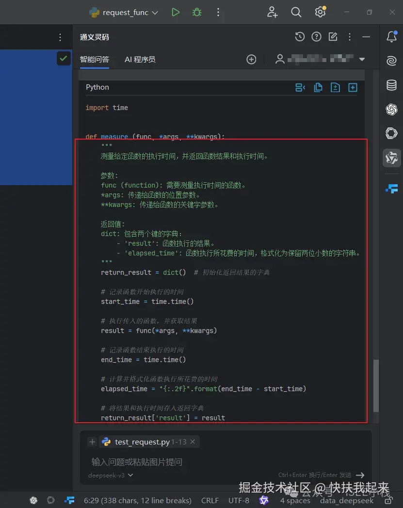Open the spiral AI assistant tool window
This screenshot has width=403, height=508.
click(x=392, y=61)
